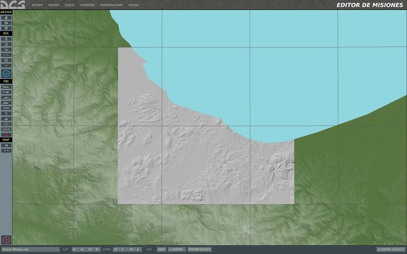Click the triangle-diamond-square templates icon

click(x=6, y=129)
